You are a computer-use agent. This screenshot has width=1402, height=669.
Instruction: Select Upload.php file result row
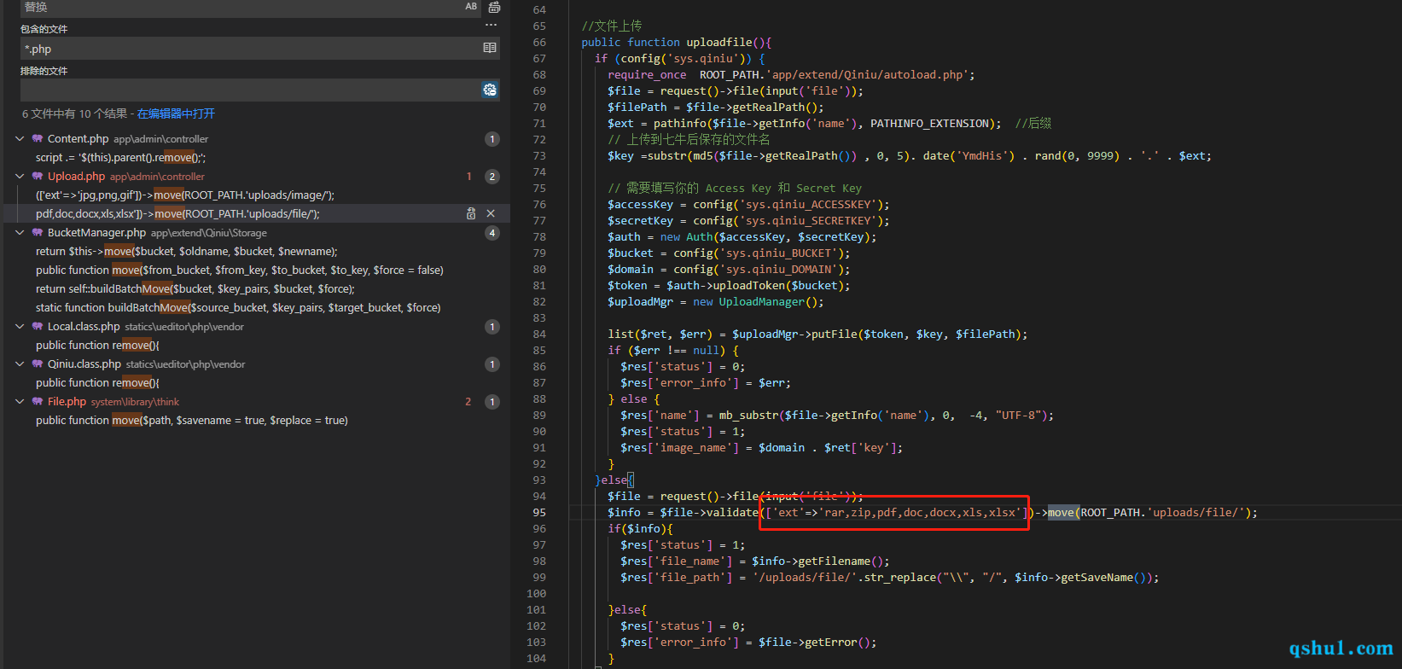coord(256,177)
